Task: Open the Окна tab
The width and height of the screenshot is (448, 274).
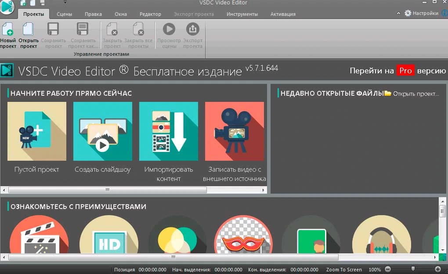Action: pyautogui.click(x=121, y=14)
